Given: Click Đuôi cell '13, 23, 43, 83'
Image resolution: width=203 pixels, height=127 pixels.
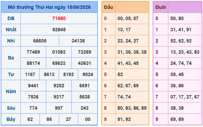Looking at the screenshot, I should tap(185, 52).
